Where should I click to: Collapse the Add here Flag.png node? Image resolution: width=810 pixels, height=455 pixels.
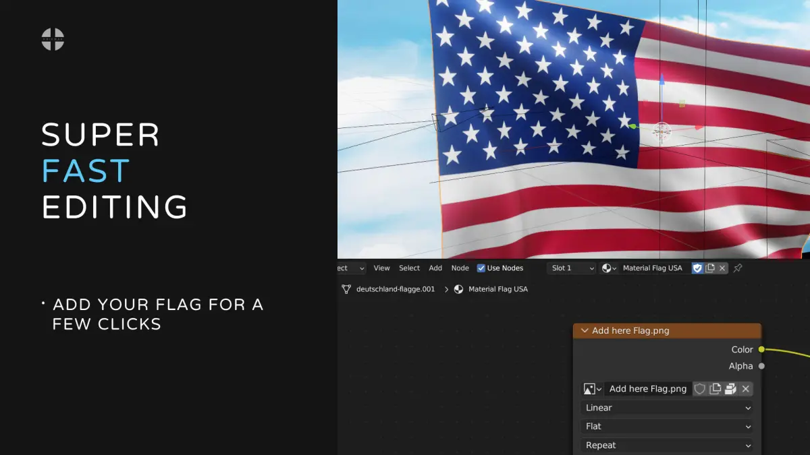(585, 331)
